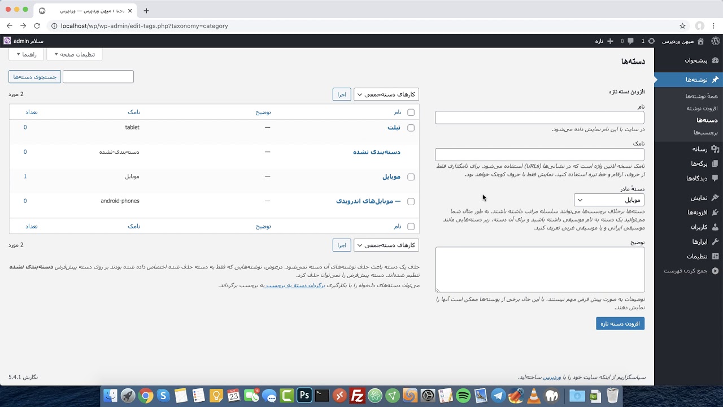The image size is (723, 407).
Task: Click the تنظیمات settings icon in sidebar
Action: click(x=715, y=256)
